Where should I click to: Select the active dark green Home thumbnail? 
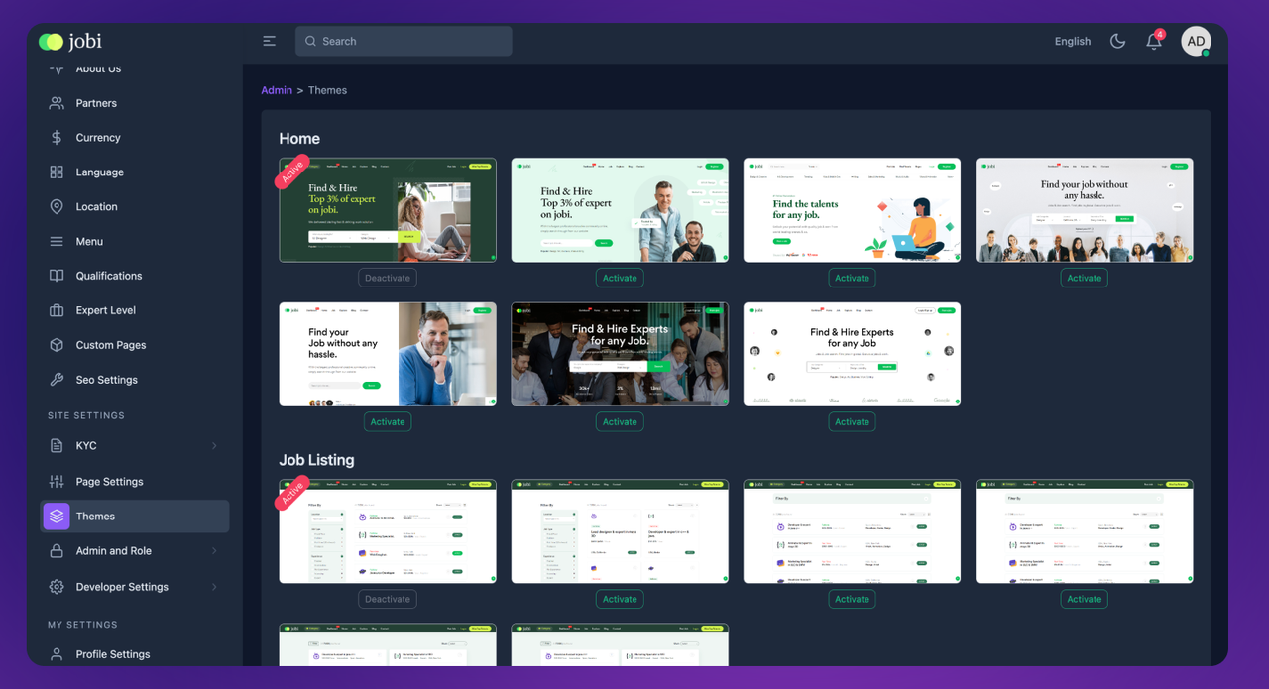click(388, 210)
